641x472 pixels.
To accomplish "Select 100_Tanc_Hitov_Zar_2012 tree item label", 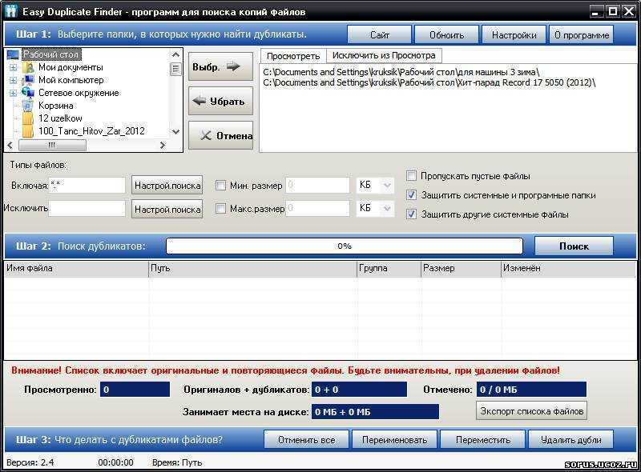I will [x=91, y=130].
